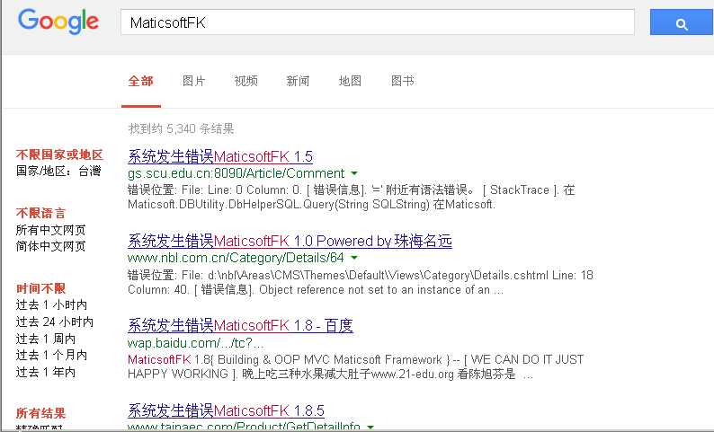Filter by 所有中文网页

click(50, 230)
